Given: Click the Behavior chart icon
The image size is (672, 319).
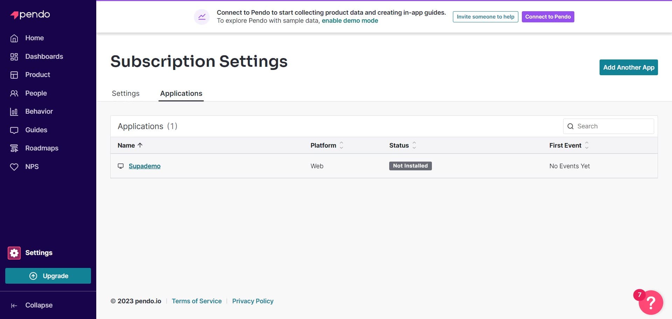Looking at the screenshot, I should click(x=14, y=112).
